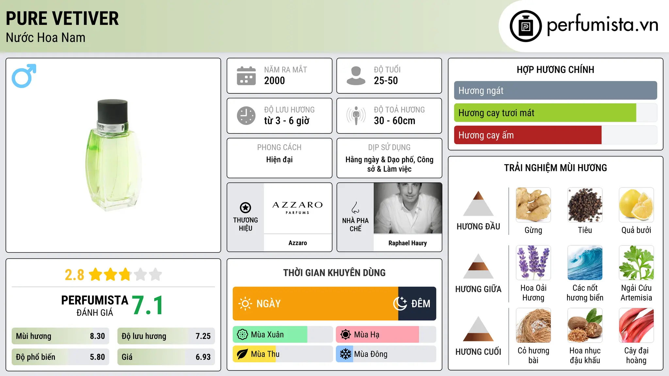Image resolution: width=669 pixels, height=376 pixels.
Task: Click the summer sun season icon
Action: (346, 335)
